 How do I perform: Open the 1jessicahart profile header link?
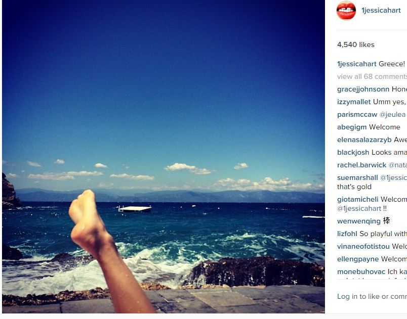click(381, 11)
